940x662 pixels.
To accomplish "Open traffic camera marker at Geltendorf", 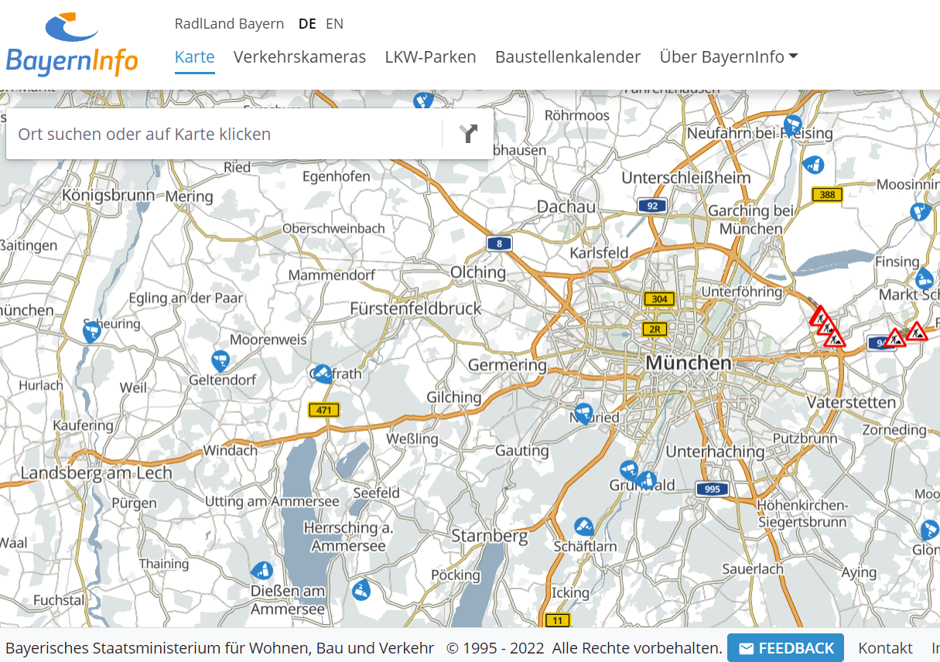I will 220,360.
